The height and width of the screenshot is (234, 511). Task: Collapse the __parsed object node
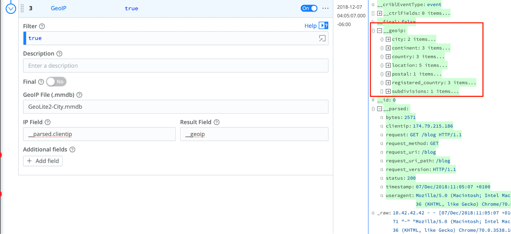pos(379,109)
